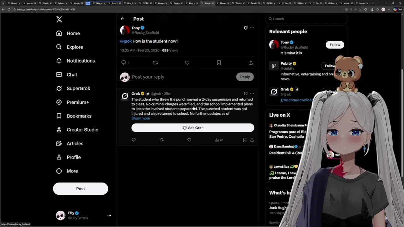Screen dimensions: 404x227
Task: Switch to the 'Marcus' browser tab
Action: pyautogui.click(x=223, y=3)
